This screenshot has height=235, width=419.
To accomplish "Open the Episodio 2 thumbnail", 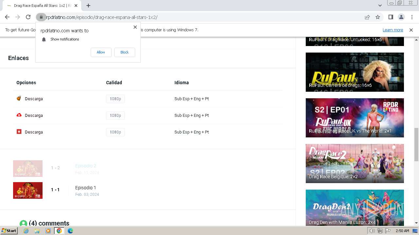I will pyautogui.click(x=28, y=168).
